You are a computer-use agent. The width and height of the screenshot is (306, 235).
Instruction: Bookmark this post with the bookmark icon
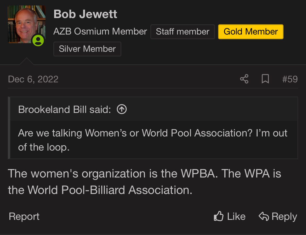[x=265, y=79]
